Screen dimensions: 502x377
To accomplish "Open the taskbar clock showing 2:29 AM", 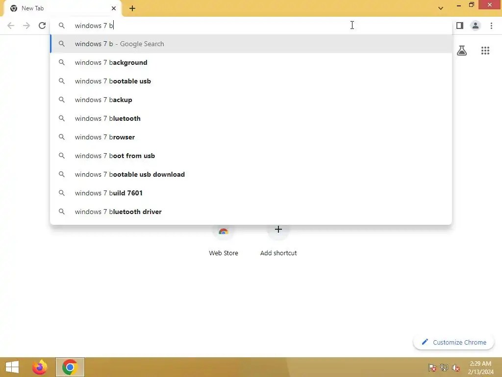I will [x=480, y=367].
